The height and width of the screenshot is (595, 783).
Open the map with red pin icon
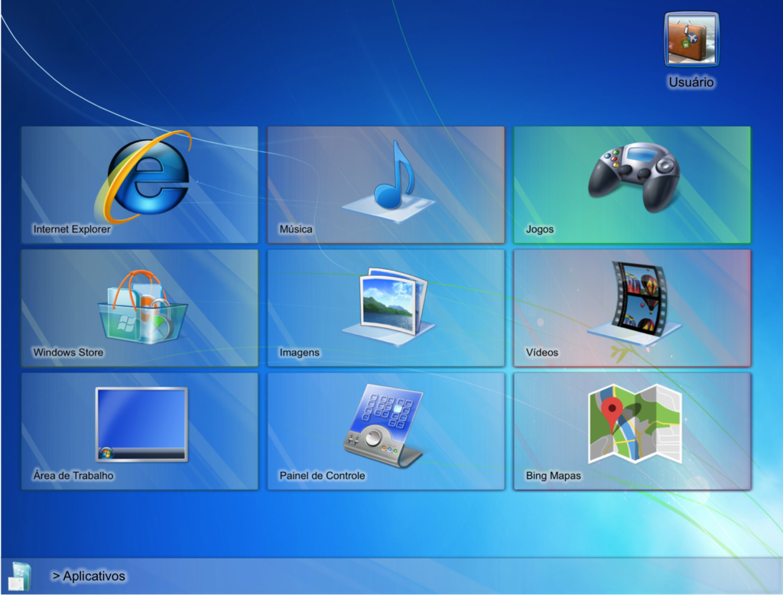pos(634,424)
